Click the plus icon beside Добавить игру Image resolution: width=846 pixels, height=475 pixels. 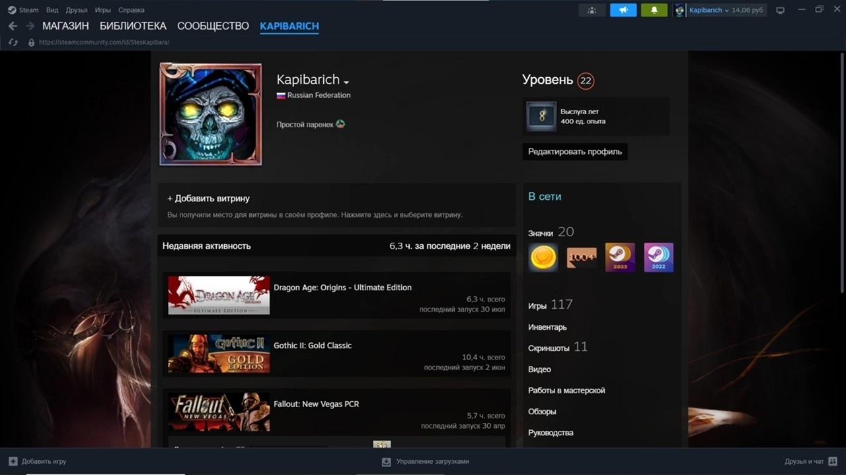click(13, 461)
